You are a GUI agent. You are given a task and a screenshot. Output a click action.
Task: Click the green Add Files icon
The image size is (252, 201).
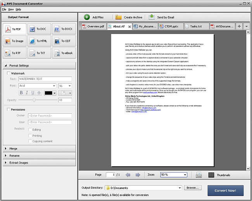coord(87,17)
